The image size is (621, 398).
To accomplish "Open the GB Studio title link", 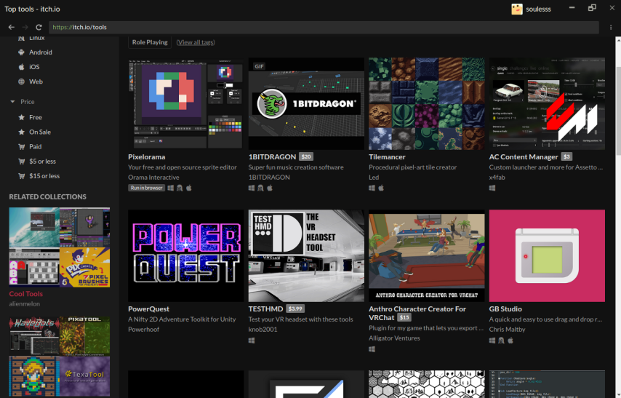I will [505, 309].
